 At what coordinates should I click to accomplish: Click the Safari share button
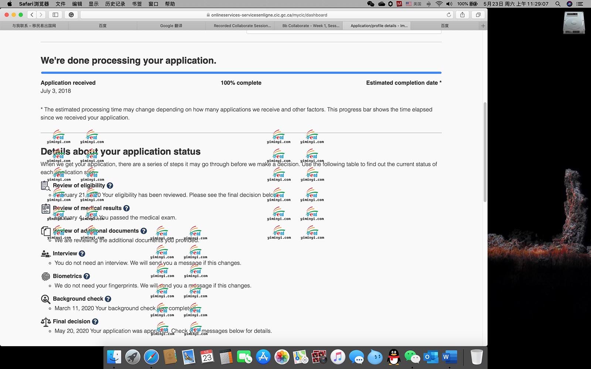(462, 15)
